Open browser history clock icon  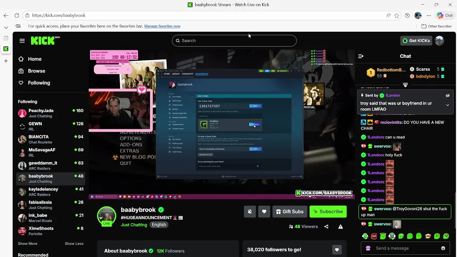click(407, 15)
